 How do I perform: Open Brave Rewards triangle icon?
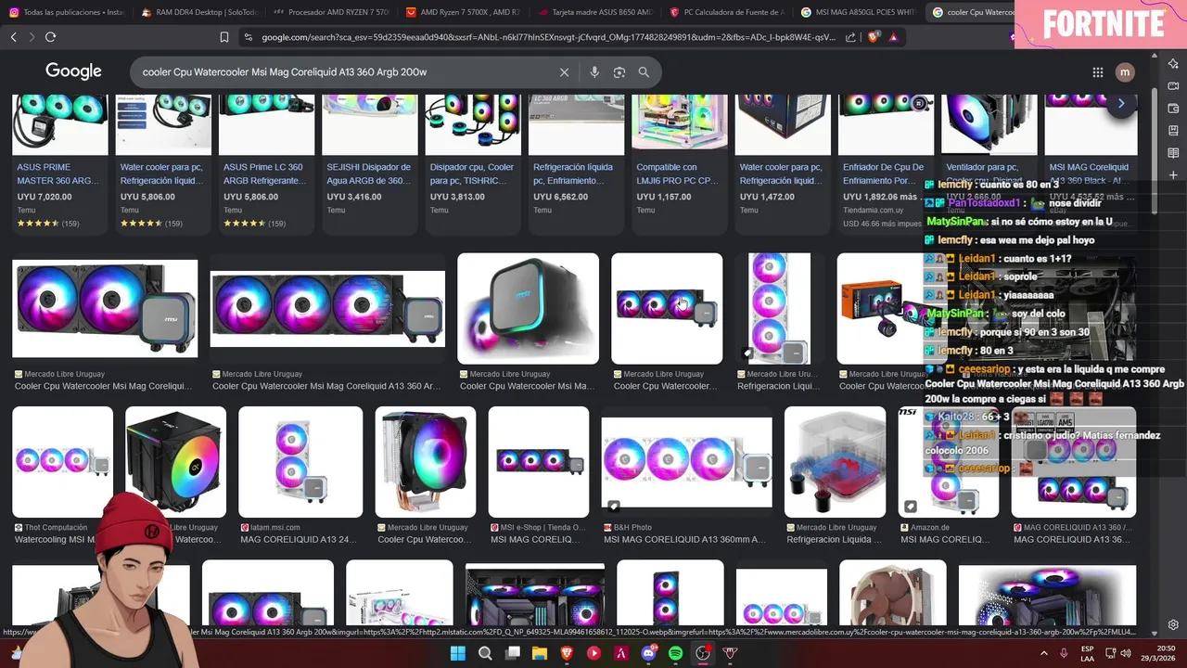[x=893, y=37]
